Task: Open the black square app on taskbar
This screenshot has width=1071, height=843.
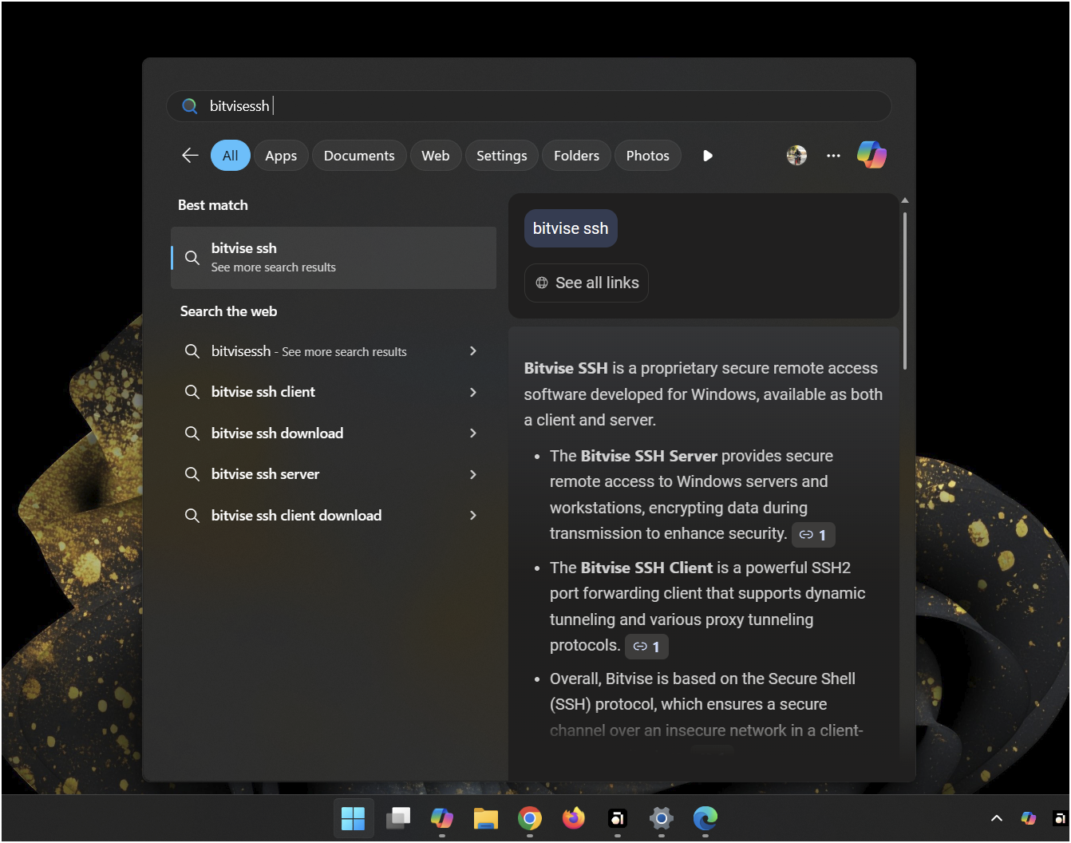Action: (x=618, y=818)
